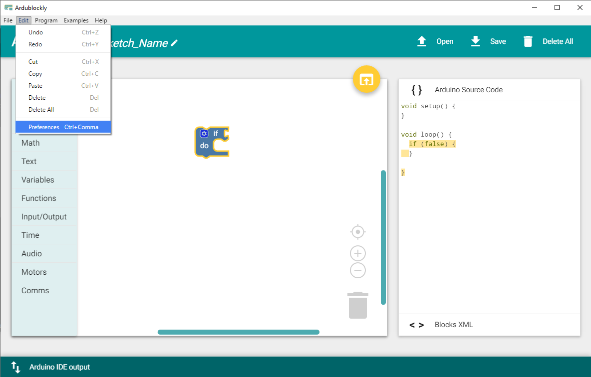
Task: Click the yellow upload-to-Arduino round button
Action: 366,79
